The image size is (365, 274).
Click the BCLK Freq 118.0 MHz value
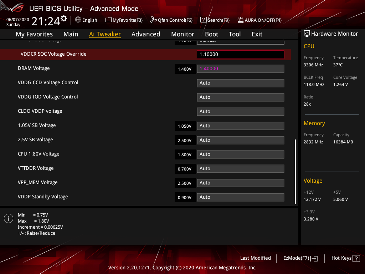coord(314,85)
